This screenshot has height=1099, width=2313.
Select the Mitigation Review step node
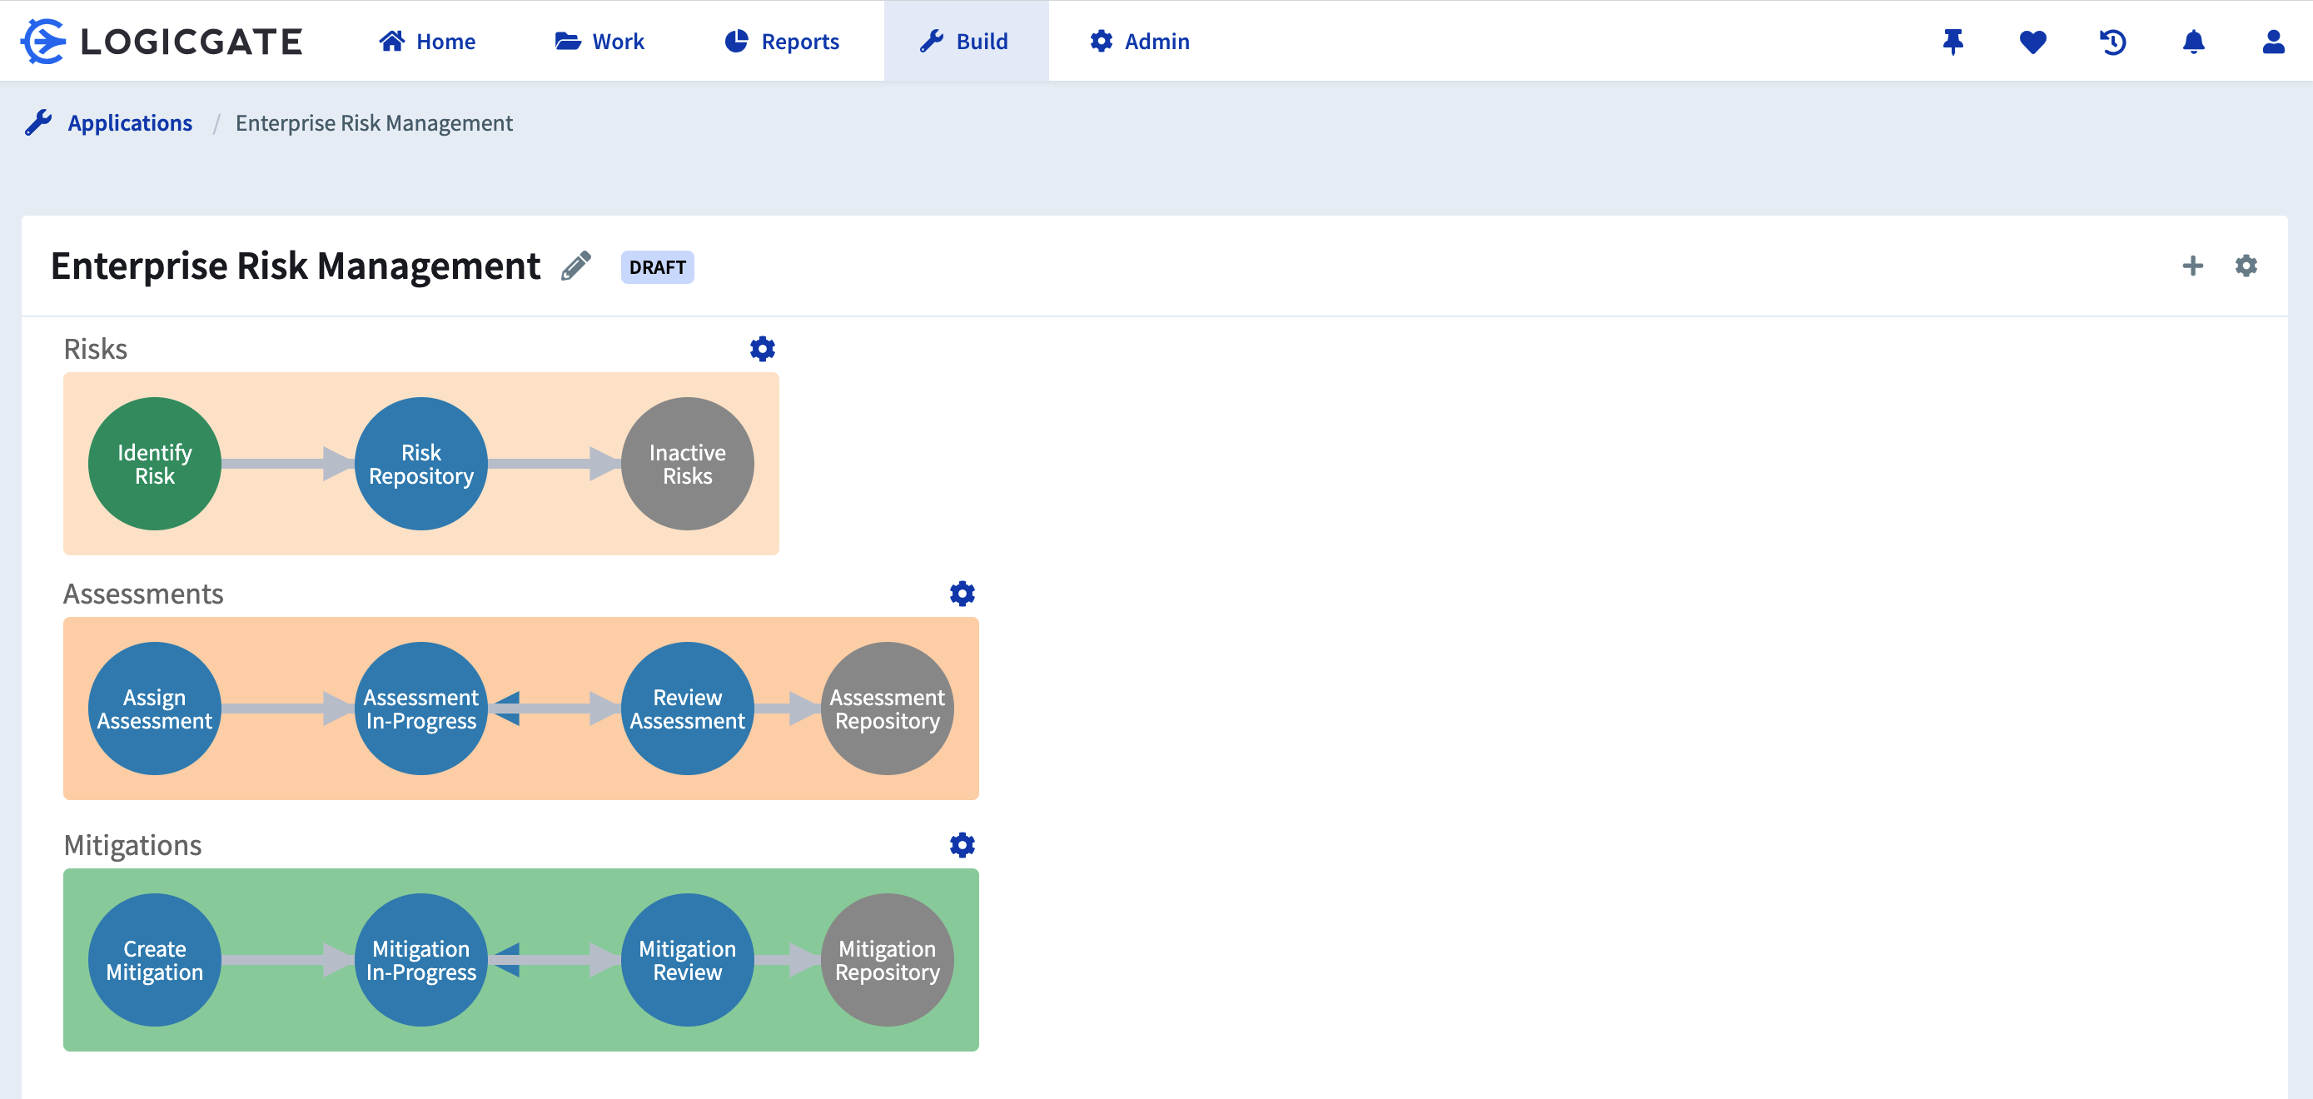688,960
